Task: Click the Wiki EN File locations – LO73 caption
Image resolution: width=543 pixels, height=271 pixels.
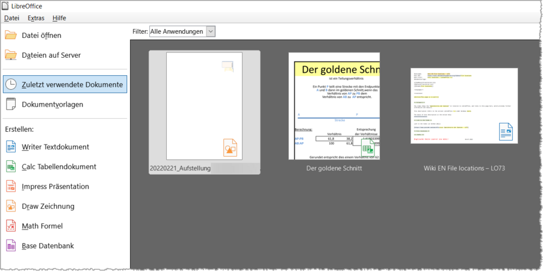Action: [x=464, y=169]
